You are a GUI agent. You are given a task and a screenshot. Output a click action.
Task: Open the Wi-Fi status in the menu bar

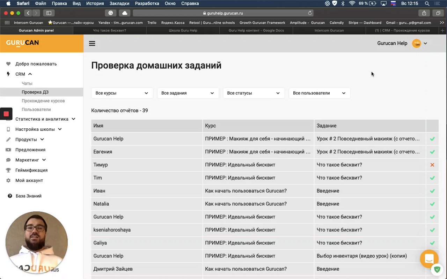[x=352, y=3]
